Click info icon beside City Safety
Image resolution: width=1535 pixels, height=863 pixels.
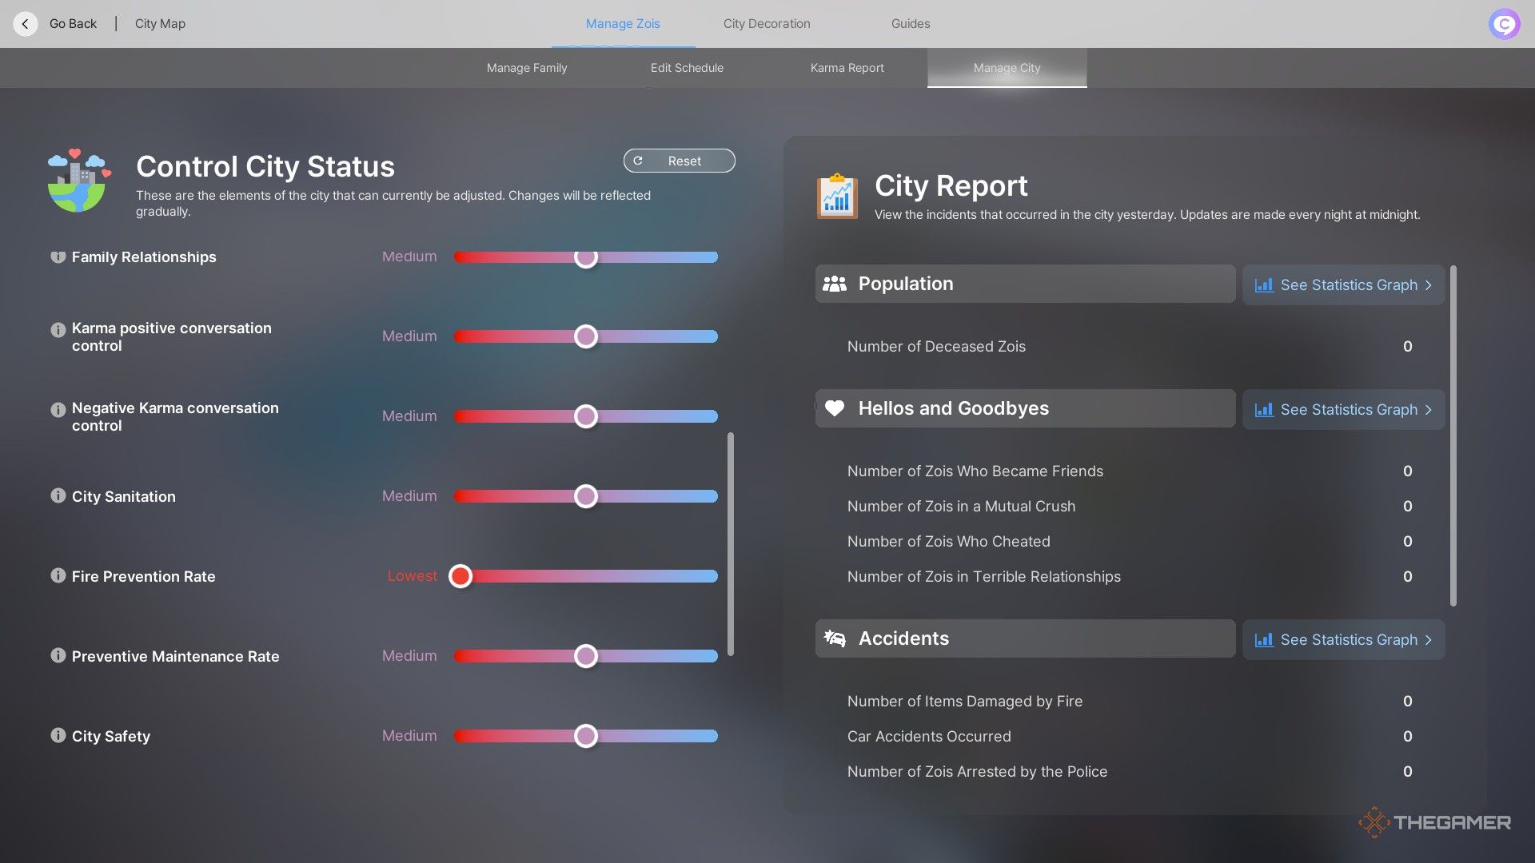tap(58, 735)
